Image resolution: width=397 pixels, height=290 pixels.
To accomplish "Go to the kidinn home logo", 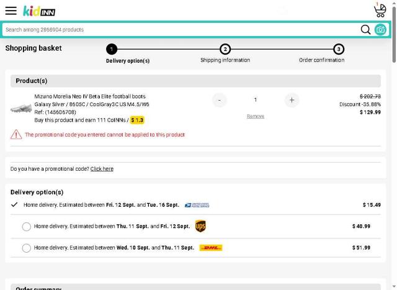I will pos(39,11).
